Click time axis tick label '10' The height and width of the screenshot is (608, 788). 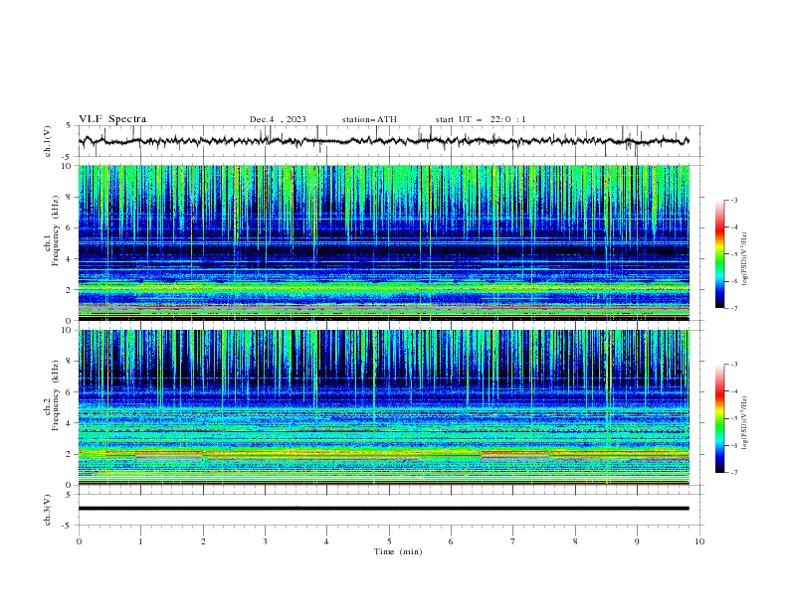[x=699, y=541]
